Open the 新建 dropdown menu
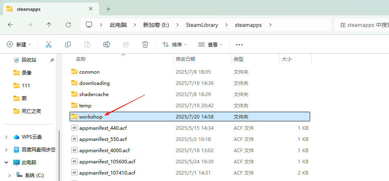The height and width of the screenshot is (181, 389). click(x=19, y=44)
